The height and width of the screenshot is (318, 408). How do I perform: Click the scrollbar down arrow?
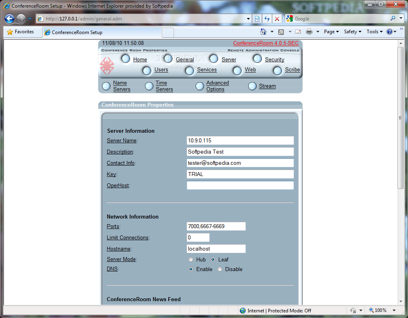pos(401,302)
